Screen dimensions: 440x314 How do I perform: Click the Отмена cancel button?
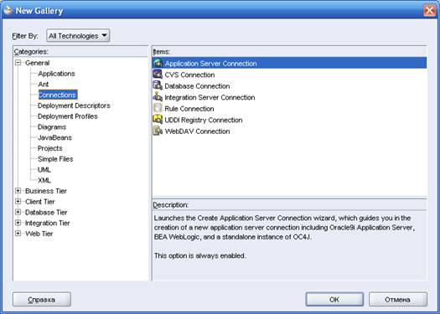click(x=398, y=300)
